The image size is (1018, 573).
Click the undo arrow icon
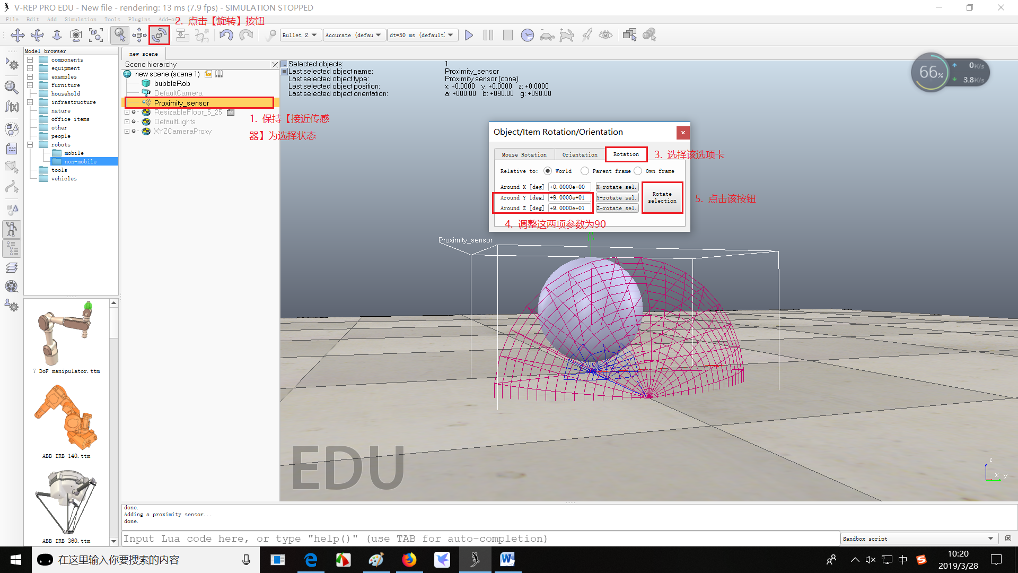pyautogui.click(x=226, y=35)
